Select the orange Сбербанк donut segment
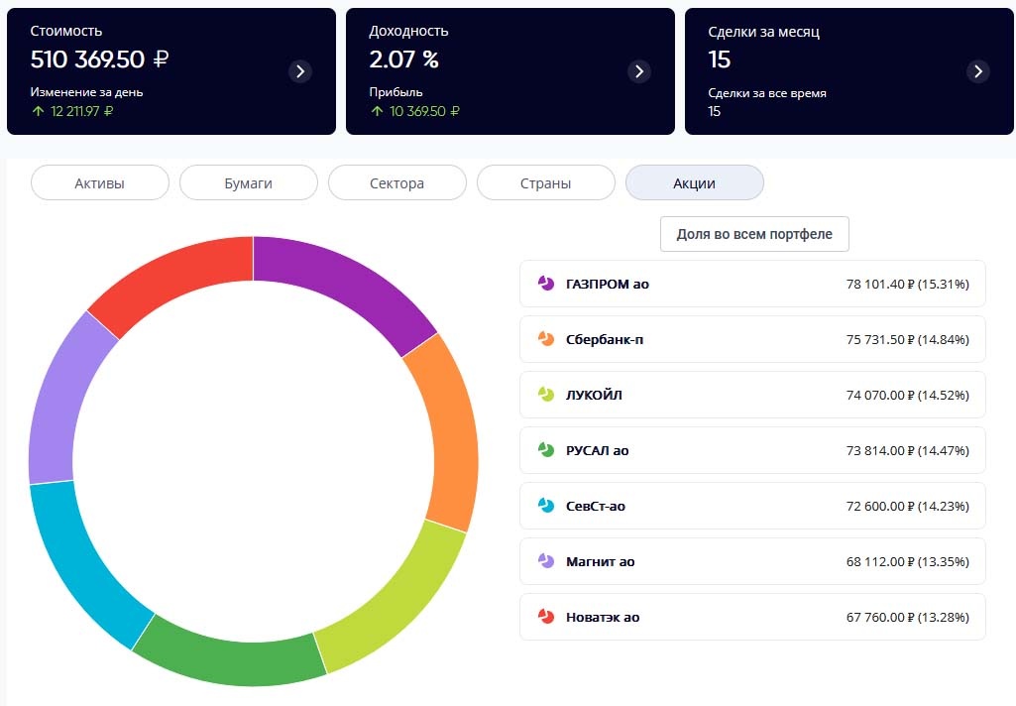This screenshot has height=706, width=1016. tap(448, 431)
